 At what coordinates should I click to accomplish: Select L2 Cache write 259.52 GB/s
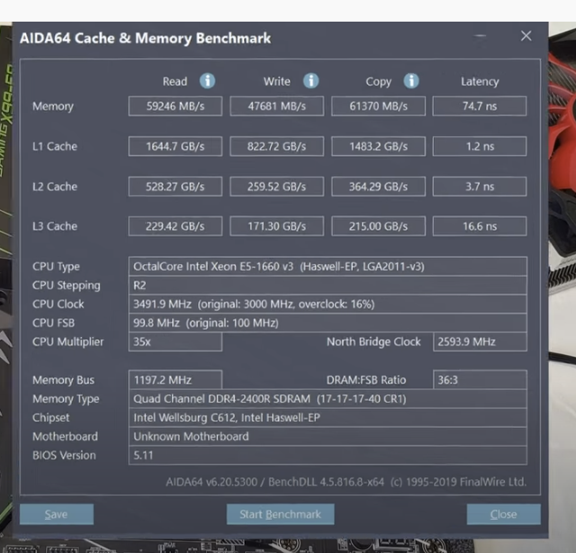click(277, 186)
